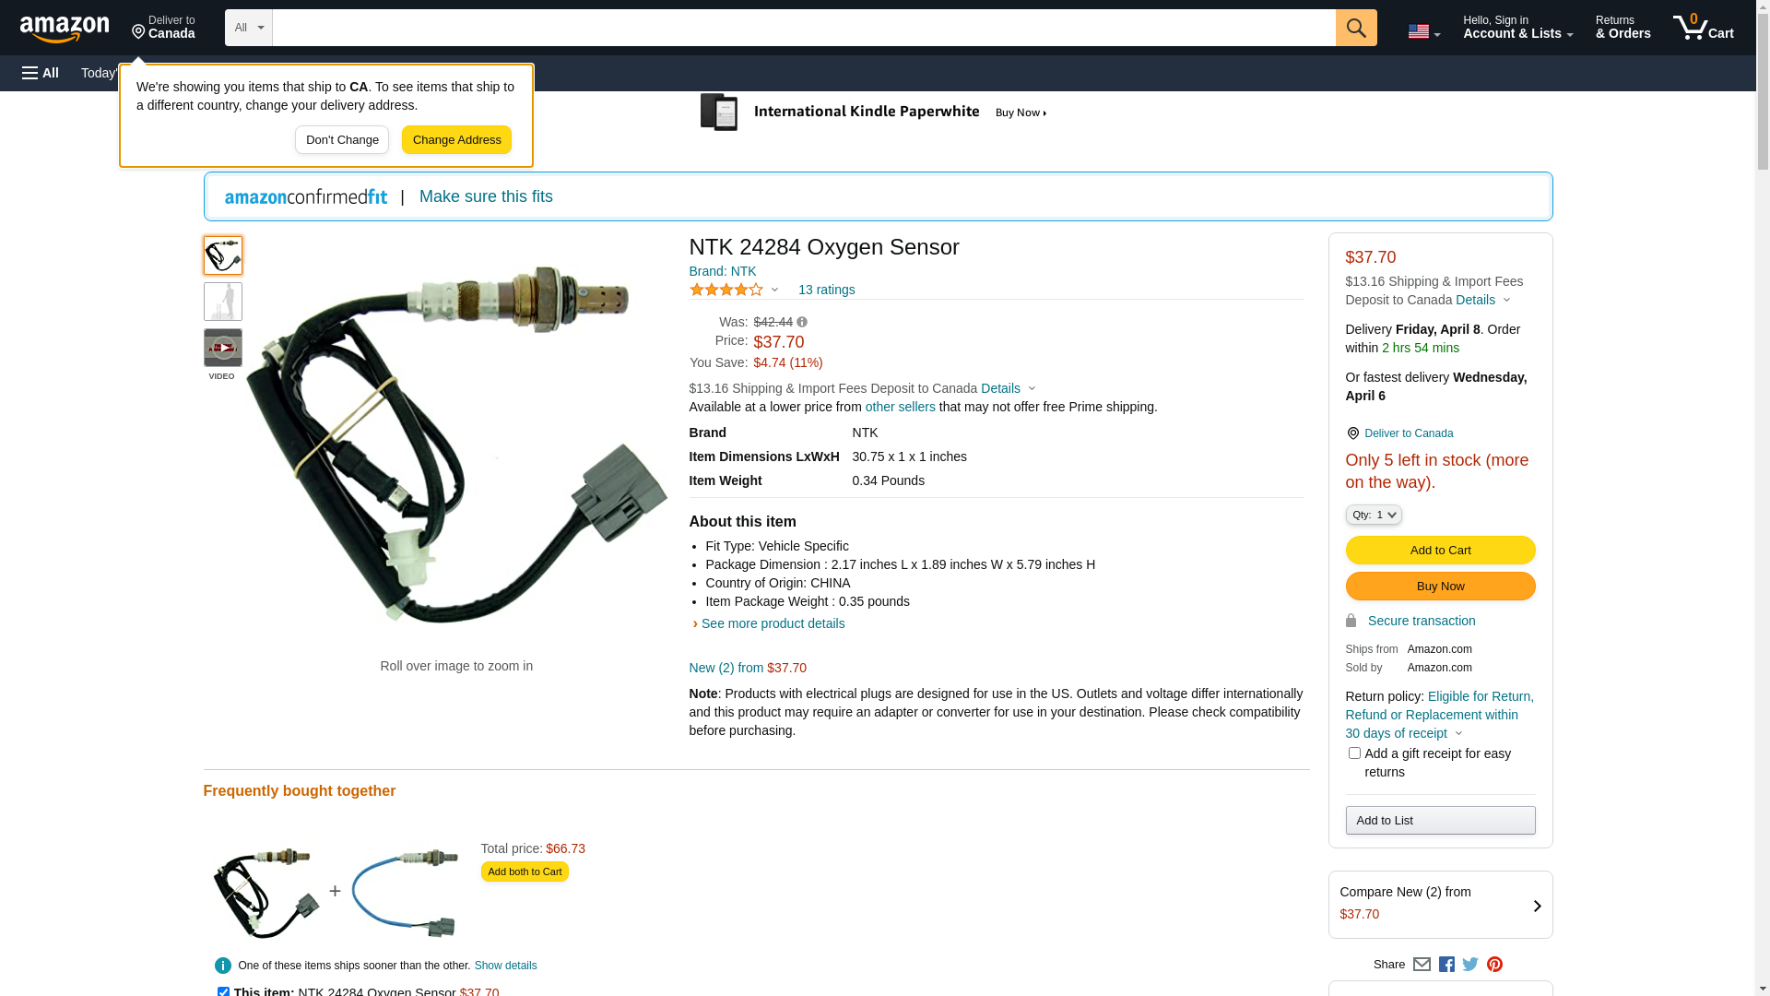
Task: Click the Amazon logo
Action: point(65,29)
